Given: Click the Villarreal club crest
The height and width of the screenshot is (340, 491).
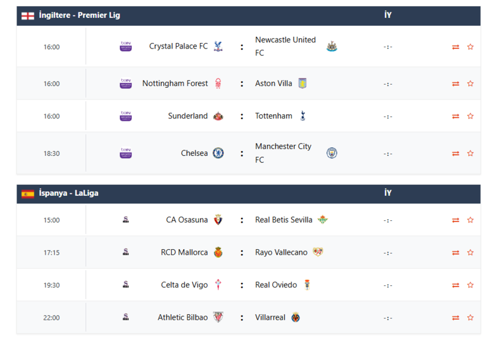Looking at the screenshot, I should (x=296, y=317).
